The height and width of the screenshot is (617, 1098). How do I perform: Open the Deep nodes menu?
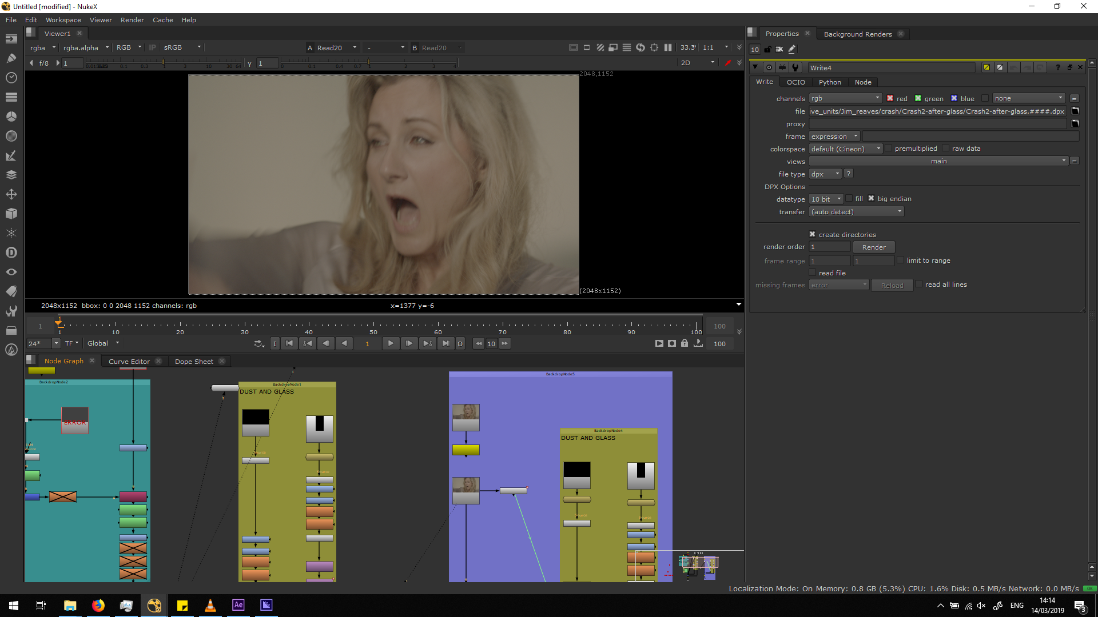click(11, 253)
